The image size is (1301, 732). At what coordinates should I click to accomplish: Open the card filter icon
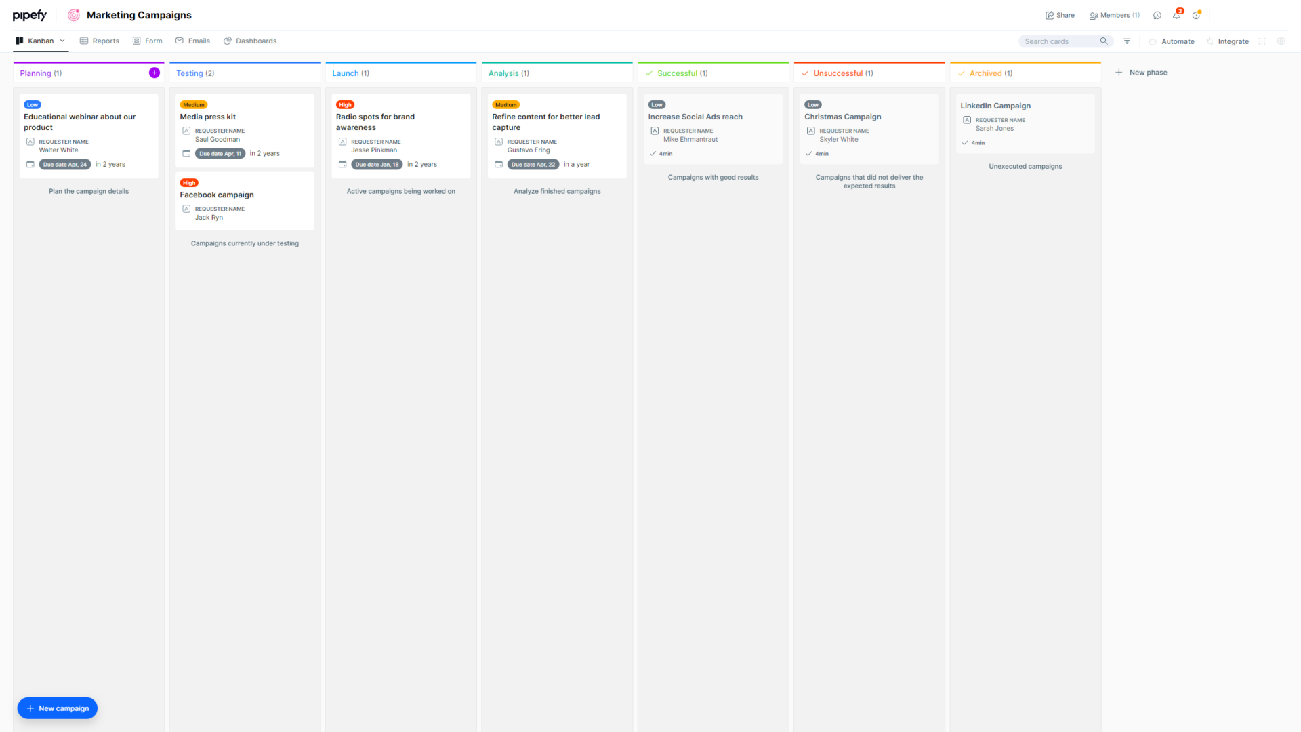tap(1127, 41)
